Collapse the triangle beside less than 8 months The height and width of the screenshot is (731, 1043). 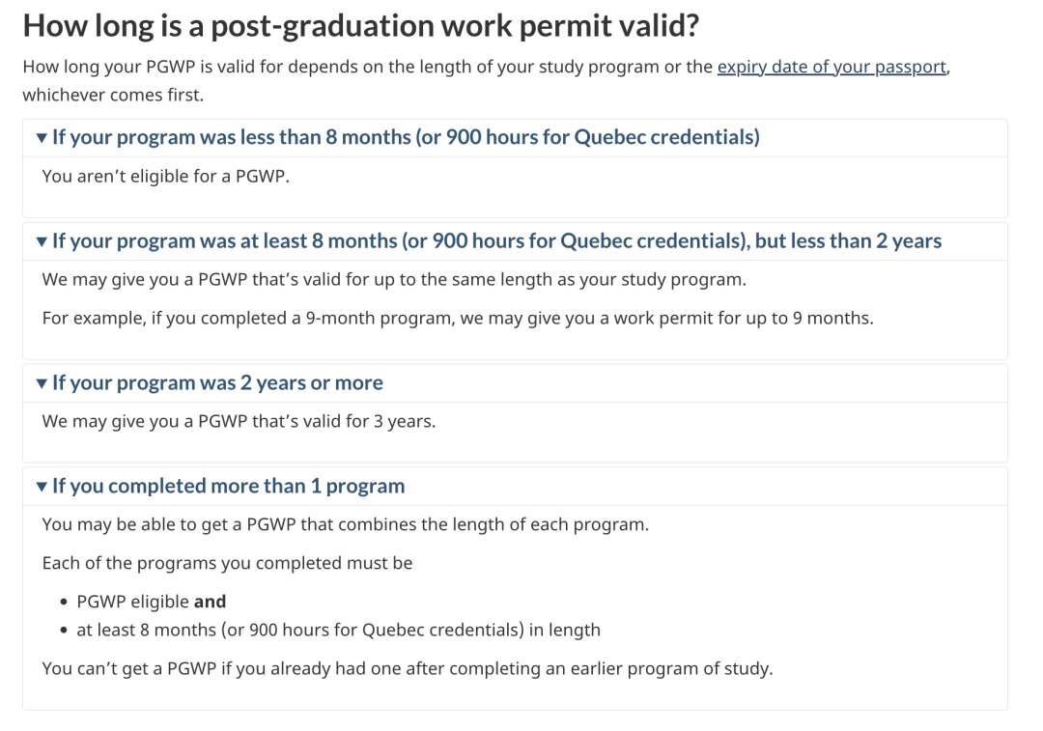pyautogui.click(x=42, y=138)
